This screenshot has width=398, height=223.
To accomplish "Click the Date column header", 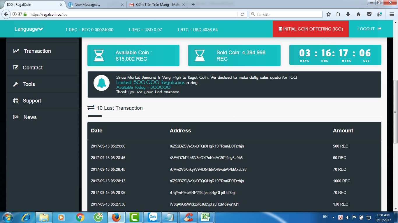I will click(x=97, y=131).
